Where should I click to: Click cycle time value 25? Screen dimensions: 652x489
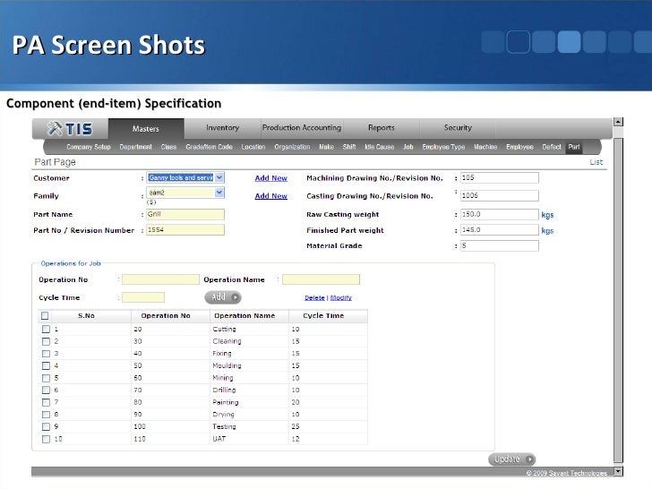pyautogui.click(x=296, y=426)
